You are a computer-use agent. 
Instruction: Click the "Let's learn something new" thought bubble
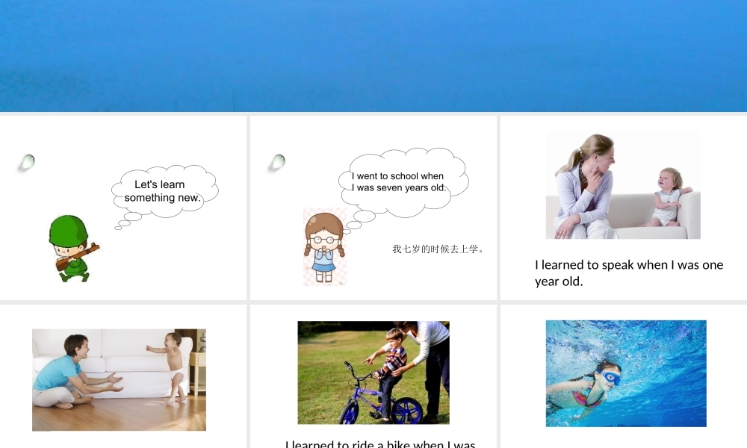coord(164,190)
